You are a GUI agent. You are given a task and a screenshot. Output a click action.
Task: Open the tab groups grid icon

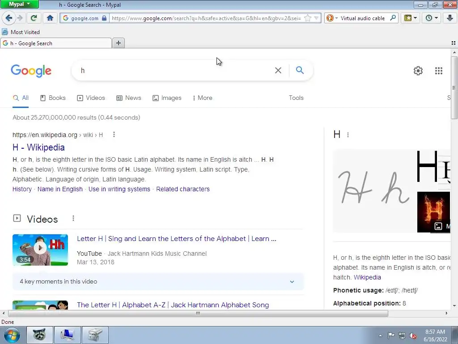point(454,43)
